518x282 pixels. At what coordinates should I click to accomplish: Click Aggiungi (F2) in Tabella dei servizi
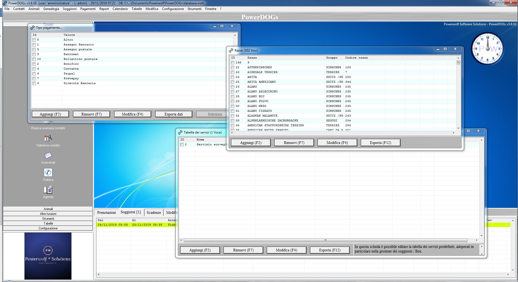(200, 250)
